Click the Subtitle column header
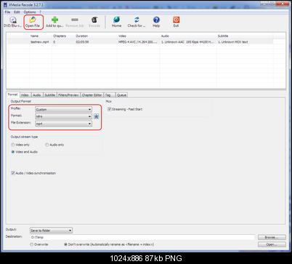The height and width of the screenshot is (264, 292). [245, 36]
